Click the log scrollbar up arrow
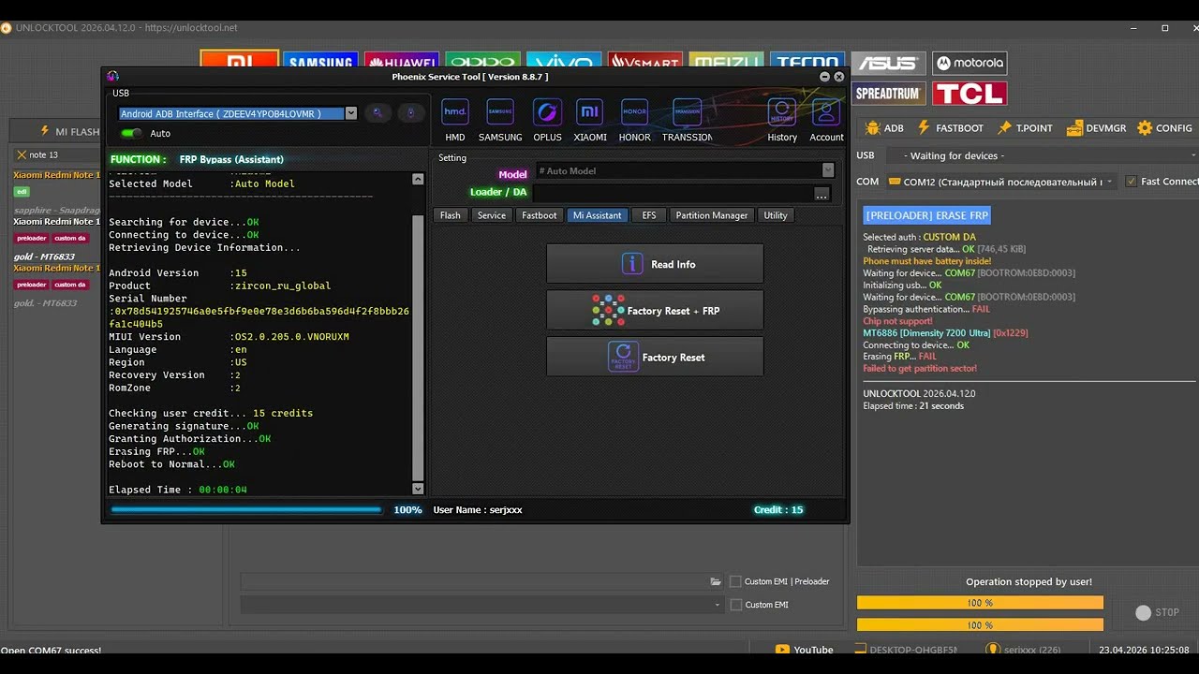The height and width of the screenshot is (674, 1199). point(418,179)
